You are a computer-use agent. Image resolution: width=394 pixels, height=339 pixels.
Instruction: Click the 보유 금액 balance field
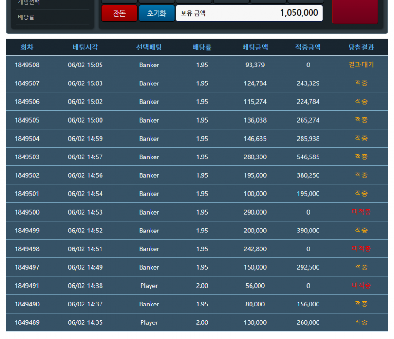pyautogui.click(x=249, y=13)
